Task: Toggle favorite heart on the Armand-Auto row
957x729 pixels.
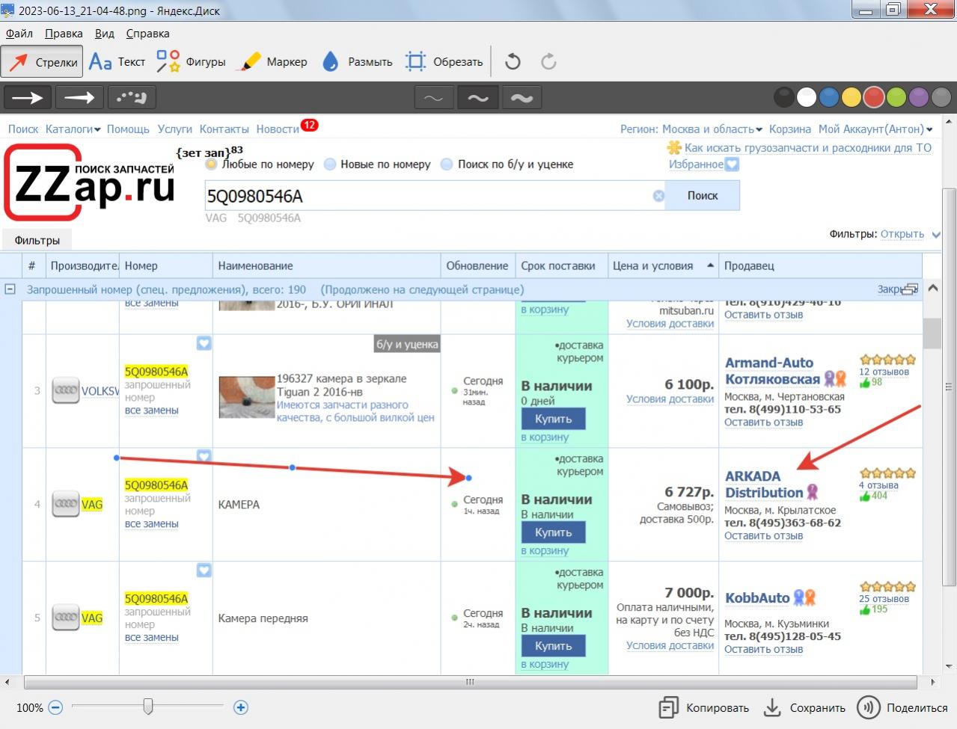Action: click(x=204, y=343)
